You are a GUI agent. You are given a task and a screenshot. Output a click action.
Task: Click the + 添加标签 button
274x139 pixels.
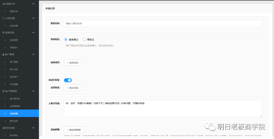click(73, 88)
